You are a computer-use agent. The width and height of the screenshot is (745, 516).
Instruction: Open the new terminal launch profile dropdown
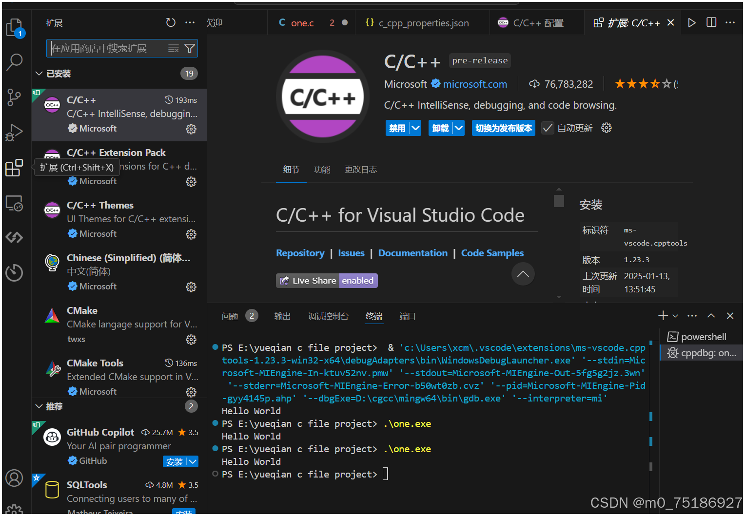(675, 316)
